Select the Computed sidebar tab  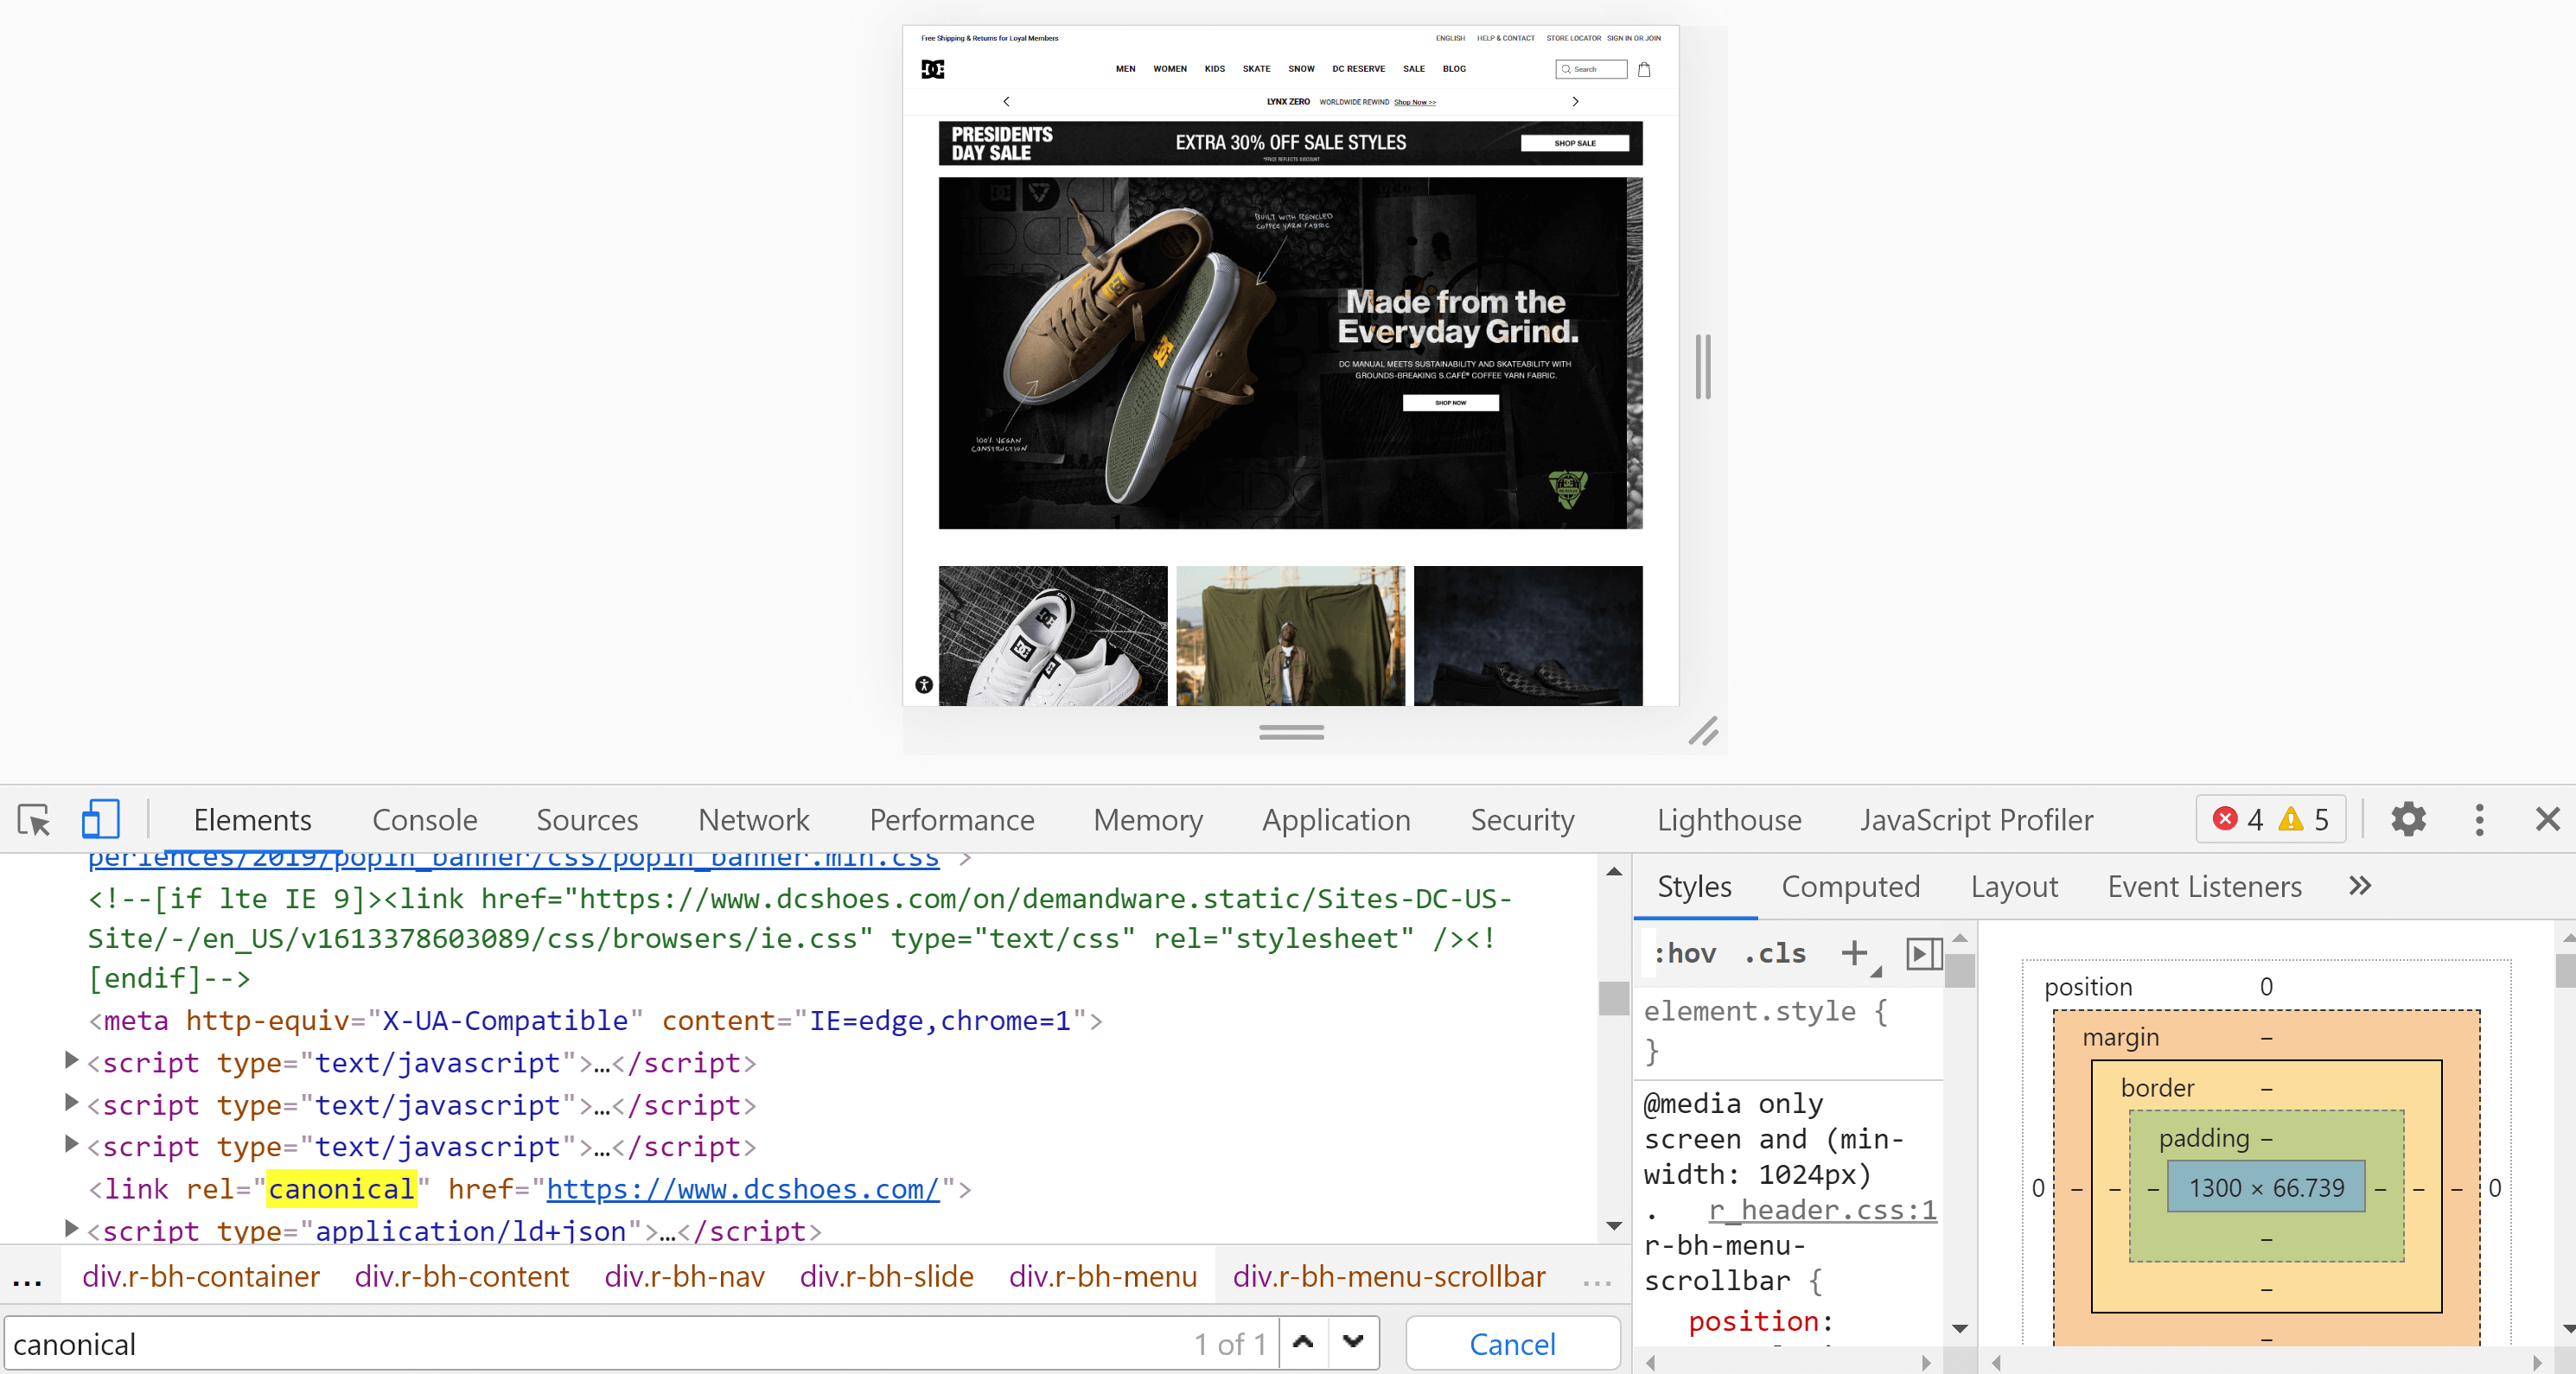pos(1850,886)
